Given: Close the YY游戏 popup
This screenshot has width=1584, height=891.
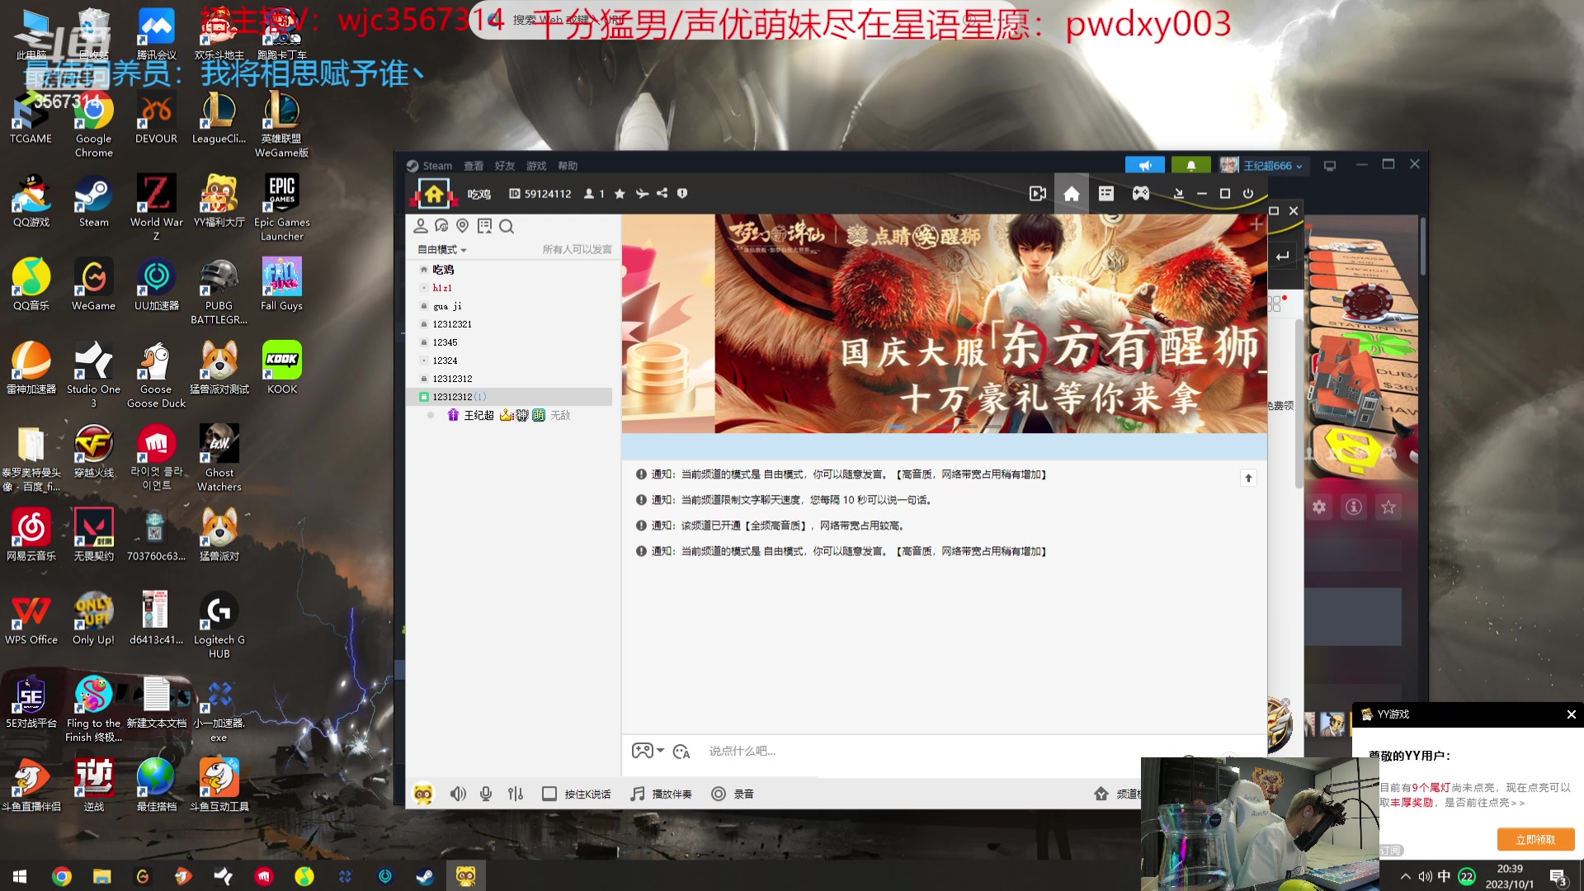Looking at the screenshot, I should 1571,714.
